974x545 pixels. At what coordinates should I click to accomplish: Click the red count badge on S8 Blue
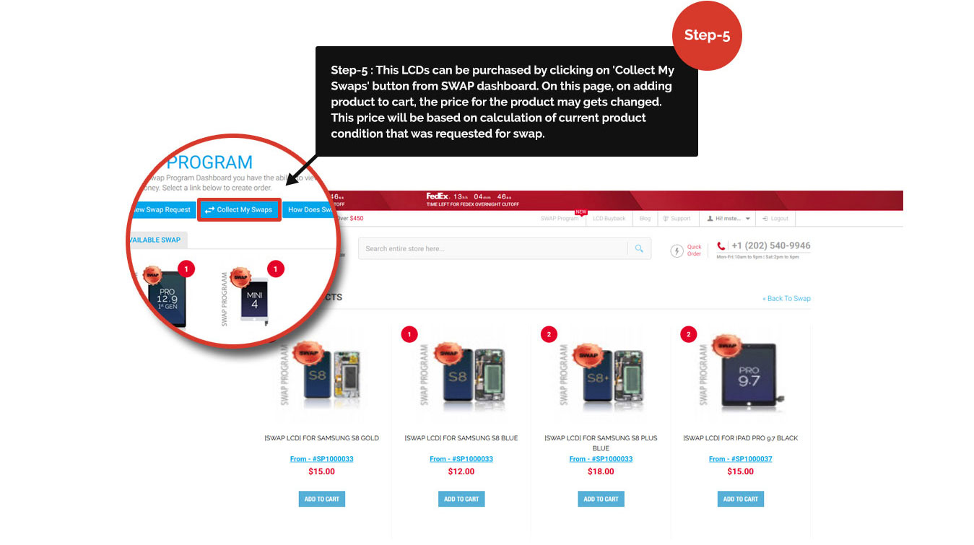[409, 334]
